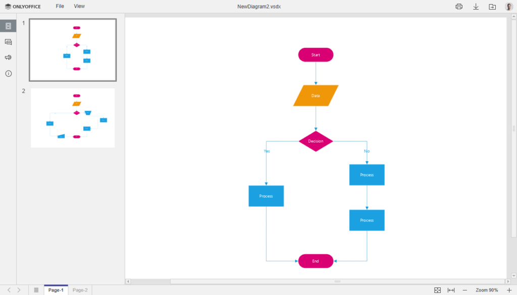Zoom in with the plus button

coord(508,290)
